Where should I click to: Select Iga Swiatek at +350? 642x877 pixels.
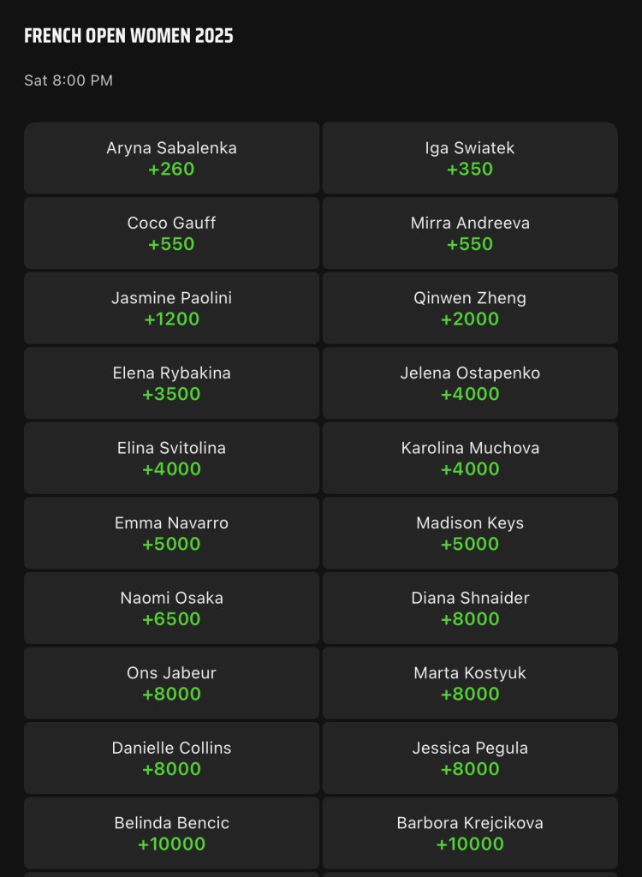[x=470, y=158]
